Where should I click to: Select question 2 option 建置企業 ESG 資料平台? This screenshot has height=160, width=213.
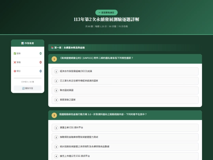pyautogui.click(x=125, y=128)
